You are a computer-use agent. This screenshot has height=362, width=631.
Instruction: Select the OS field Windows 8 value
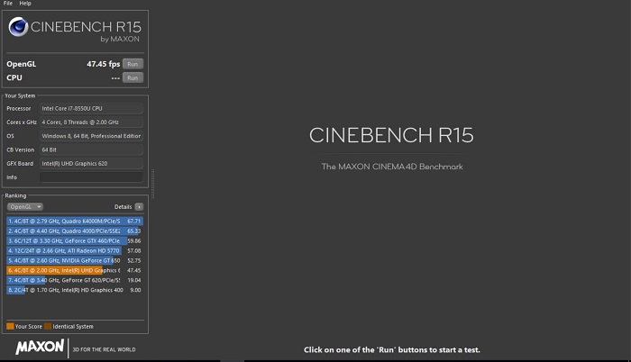pos(91,136)
